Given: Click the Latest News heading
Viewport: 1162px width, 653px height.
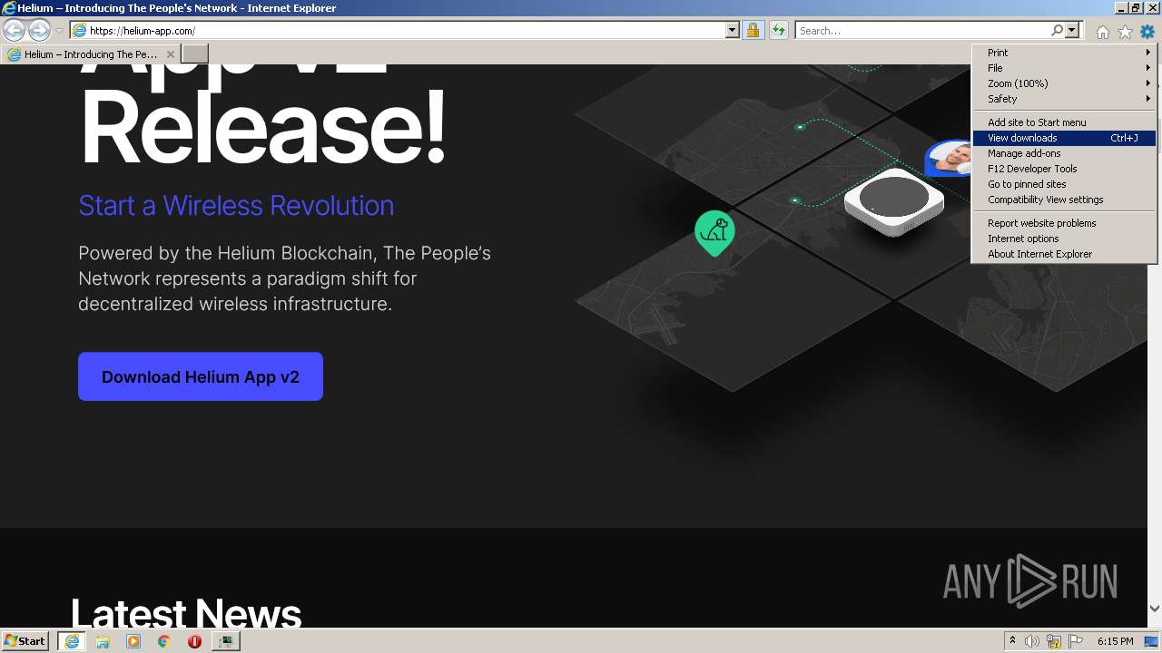Looking at the screenshot, I should [x=186, y=612].
